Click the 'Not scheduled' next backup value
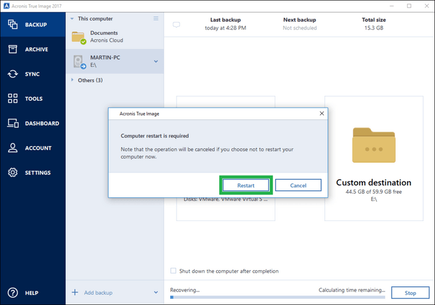The width and height of the screenshot is (435, 305). pyautogui.click(x=300, y=28)
